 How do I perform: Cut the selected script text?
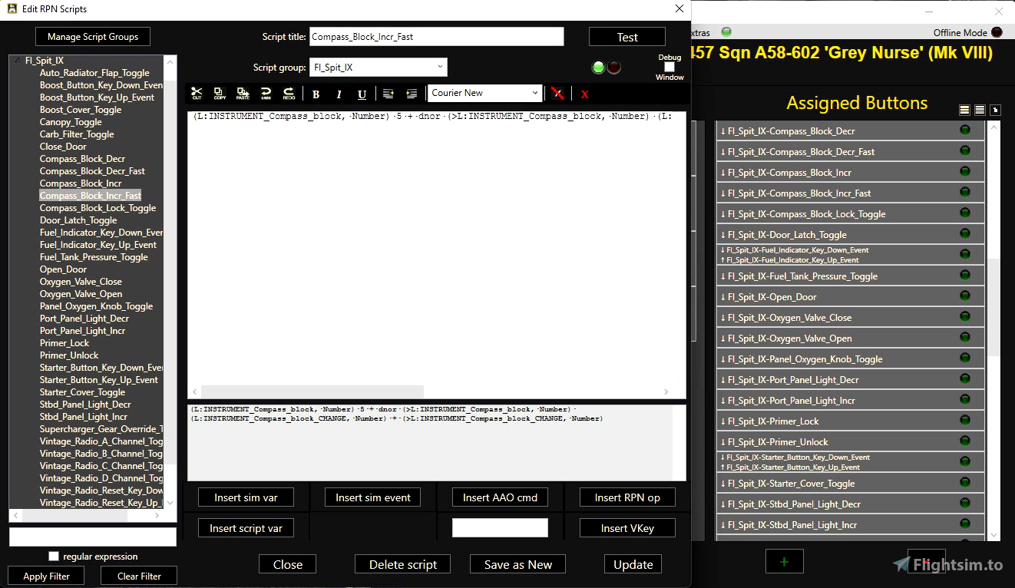(197, 93)
